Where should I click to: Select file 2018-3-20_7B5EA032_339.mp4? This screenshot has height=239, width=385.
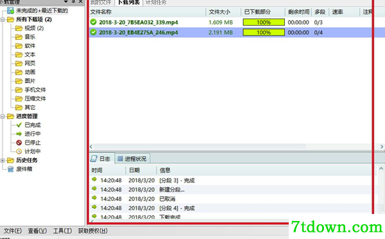(139, 22)
